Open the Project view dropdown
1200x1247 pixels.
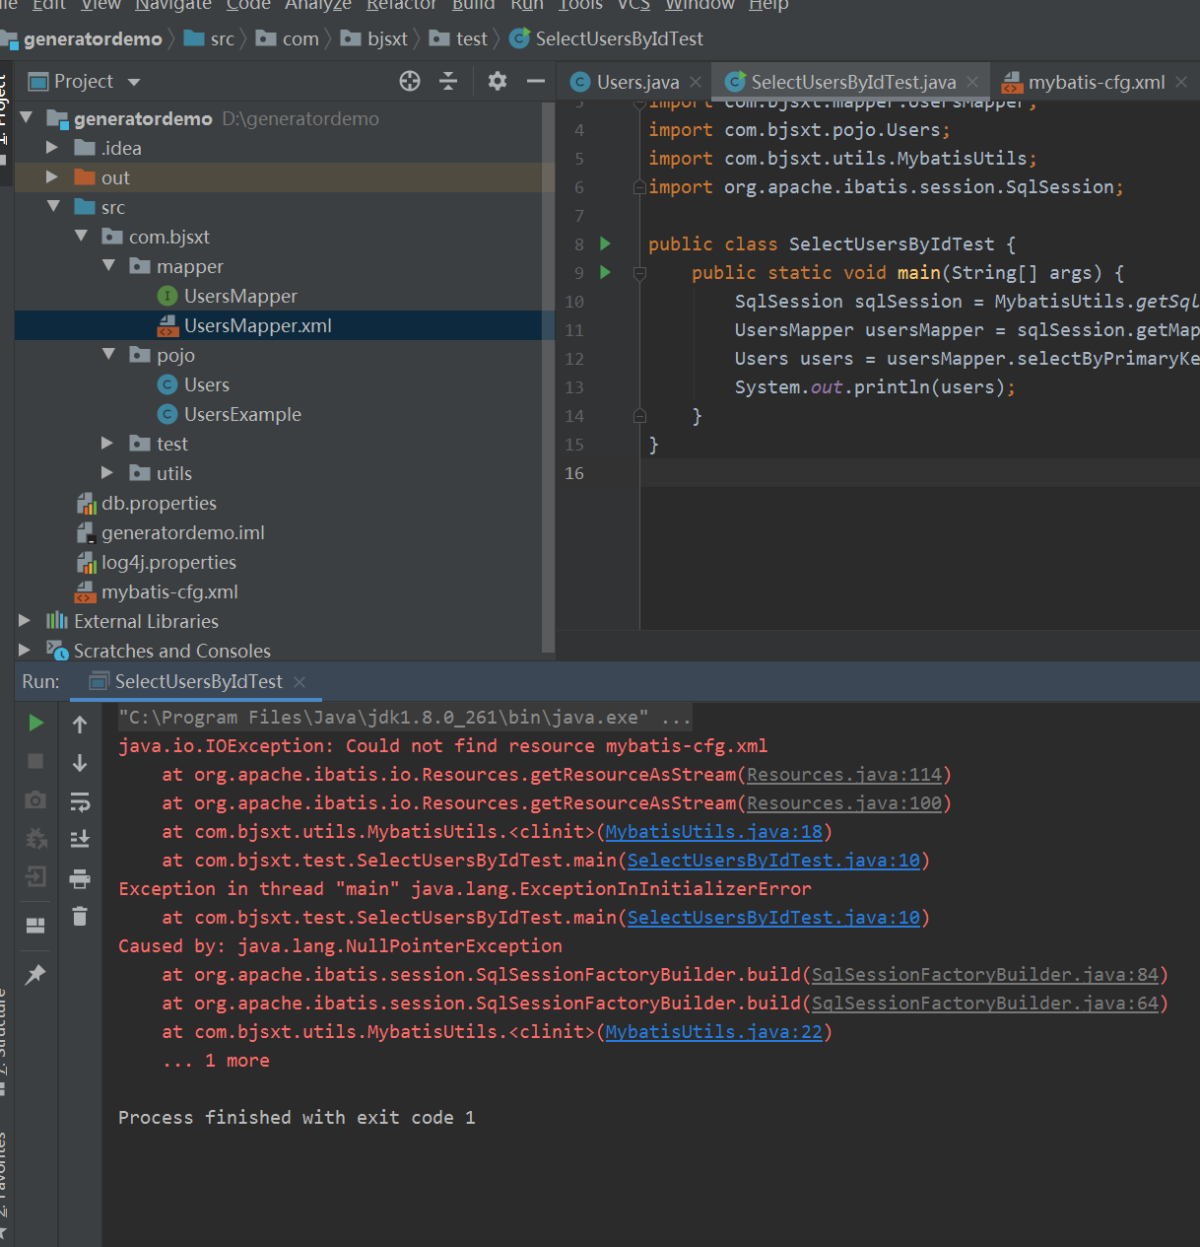point(134,82)
